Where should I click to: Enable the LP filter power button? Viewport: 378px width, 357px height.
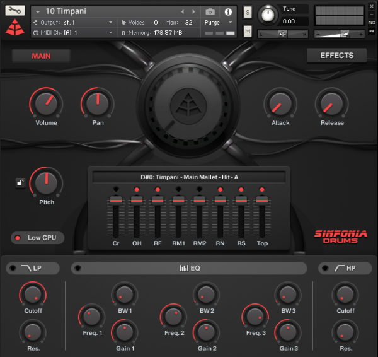click(14, 269)
